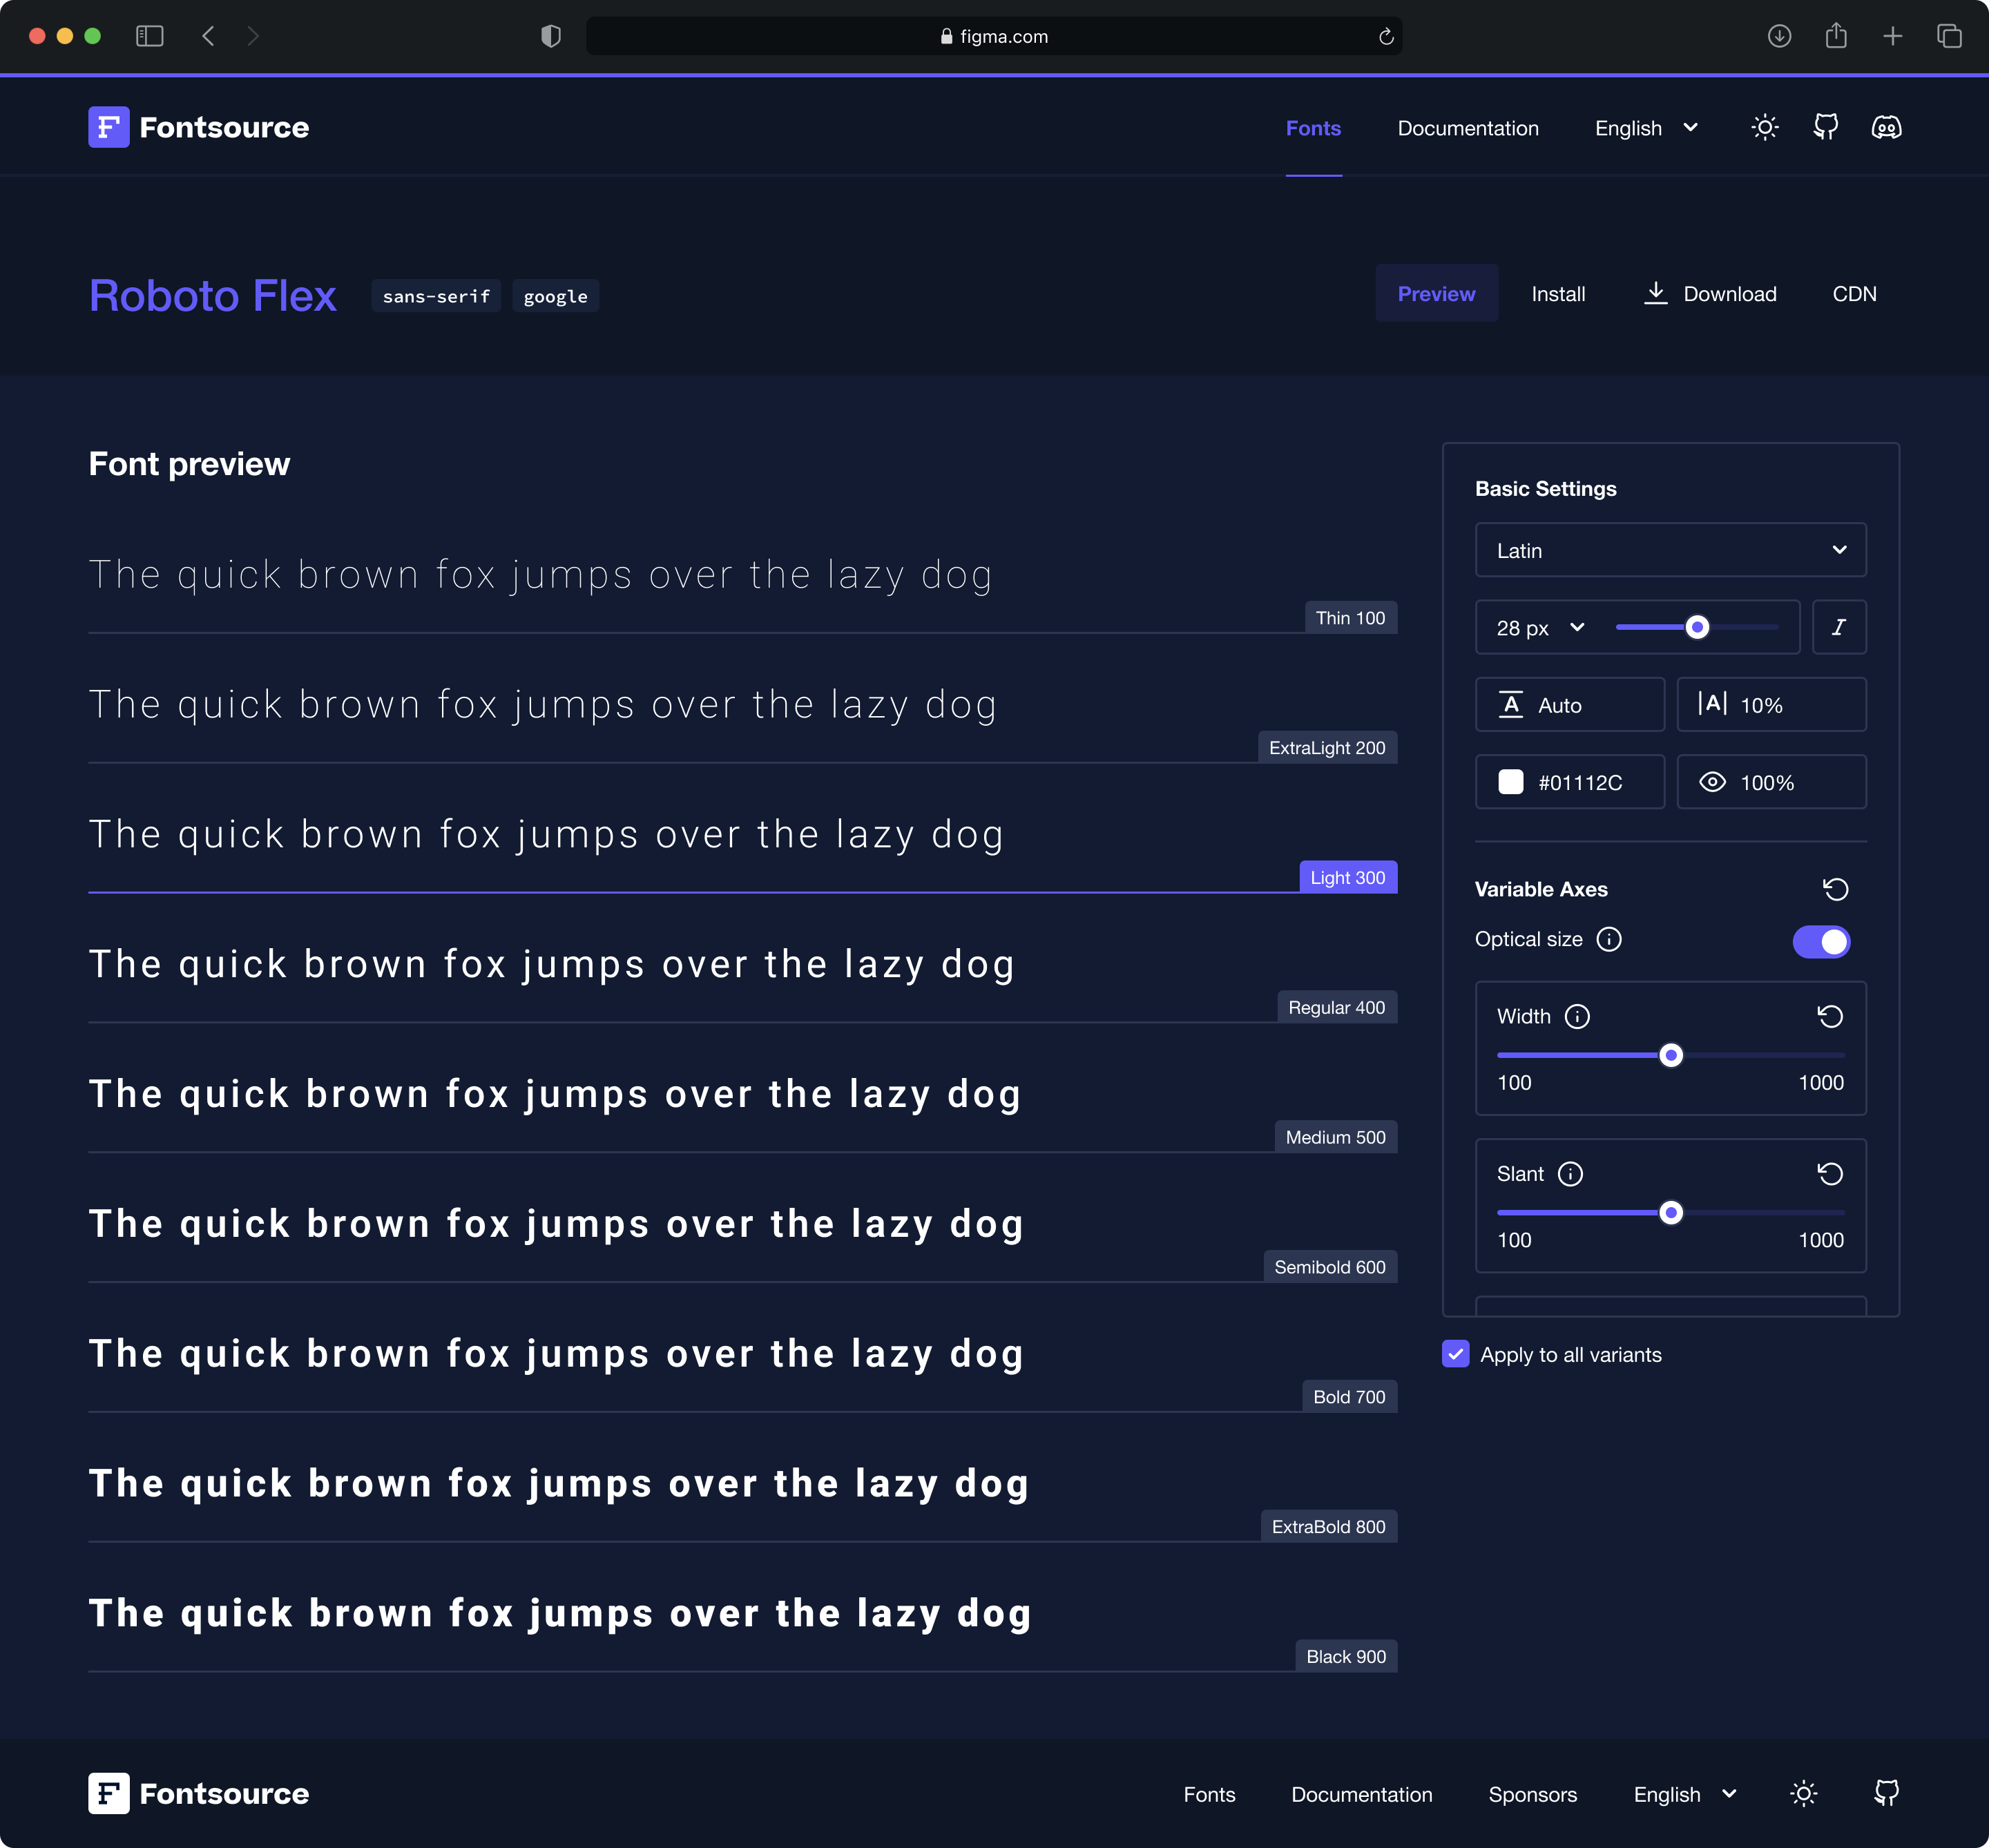Screen dimensions: 1989x1848
Task: Open Sponsors link in footer
Action: coord(1532,1794)
